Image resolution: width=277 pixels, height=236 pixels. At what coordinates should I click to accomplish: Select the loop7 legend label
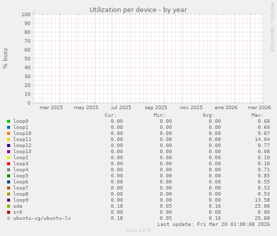[21, 188]
